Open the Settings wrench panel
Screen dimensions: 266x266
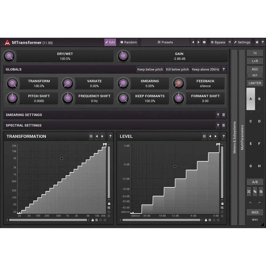click(242, 42)
